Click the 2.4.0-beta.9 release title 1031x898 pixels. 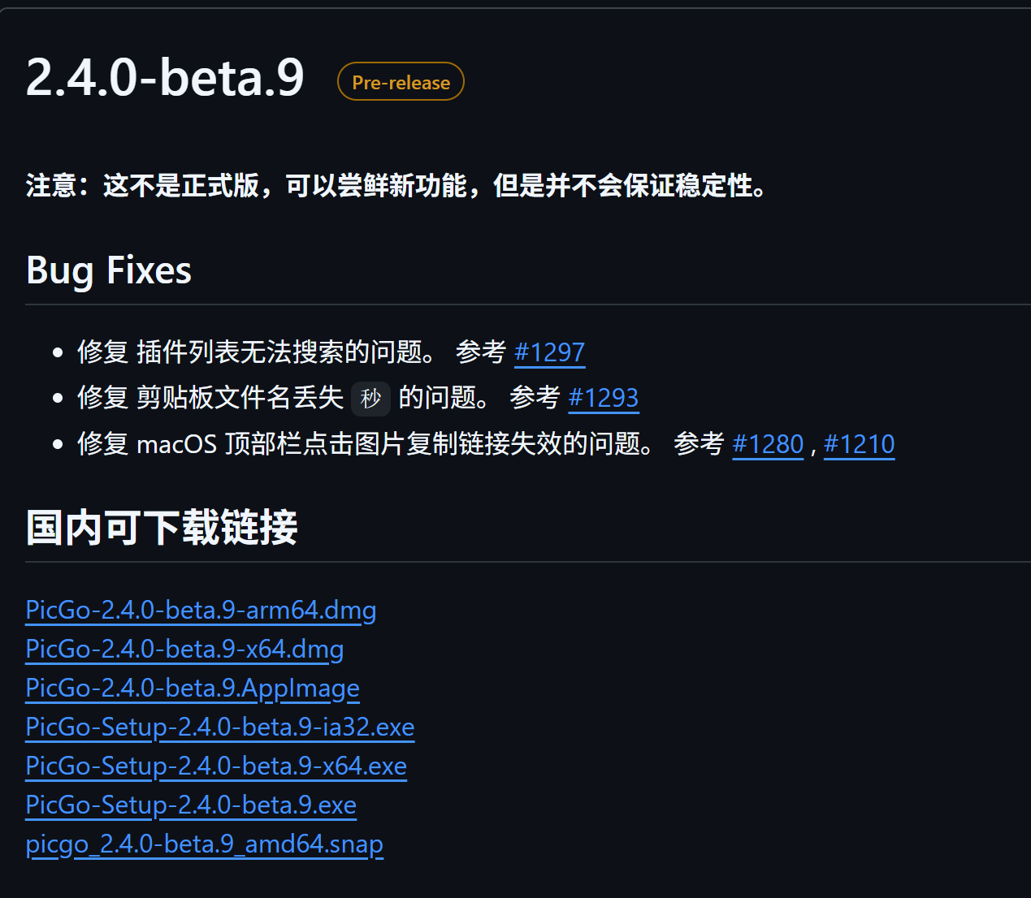point(165,78)
